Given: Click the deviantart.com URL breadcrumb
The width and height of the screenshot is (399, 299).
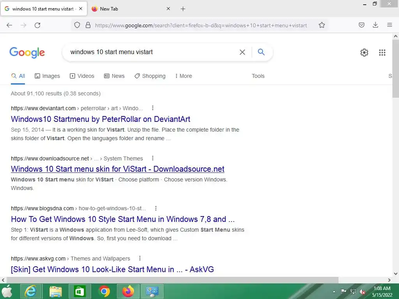Looking at the screenshot, I should pos(77,108).
